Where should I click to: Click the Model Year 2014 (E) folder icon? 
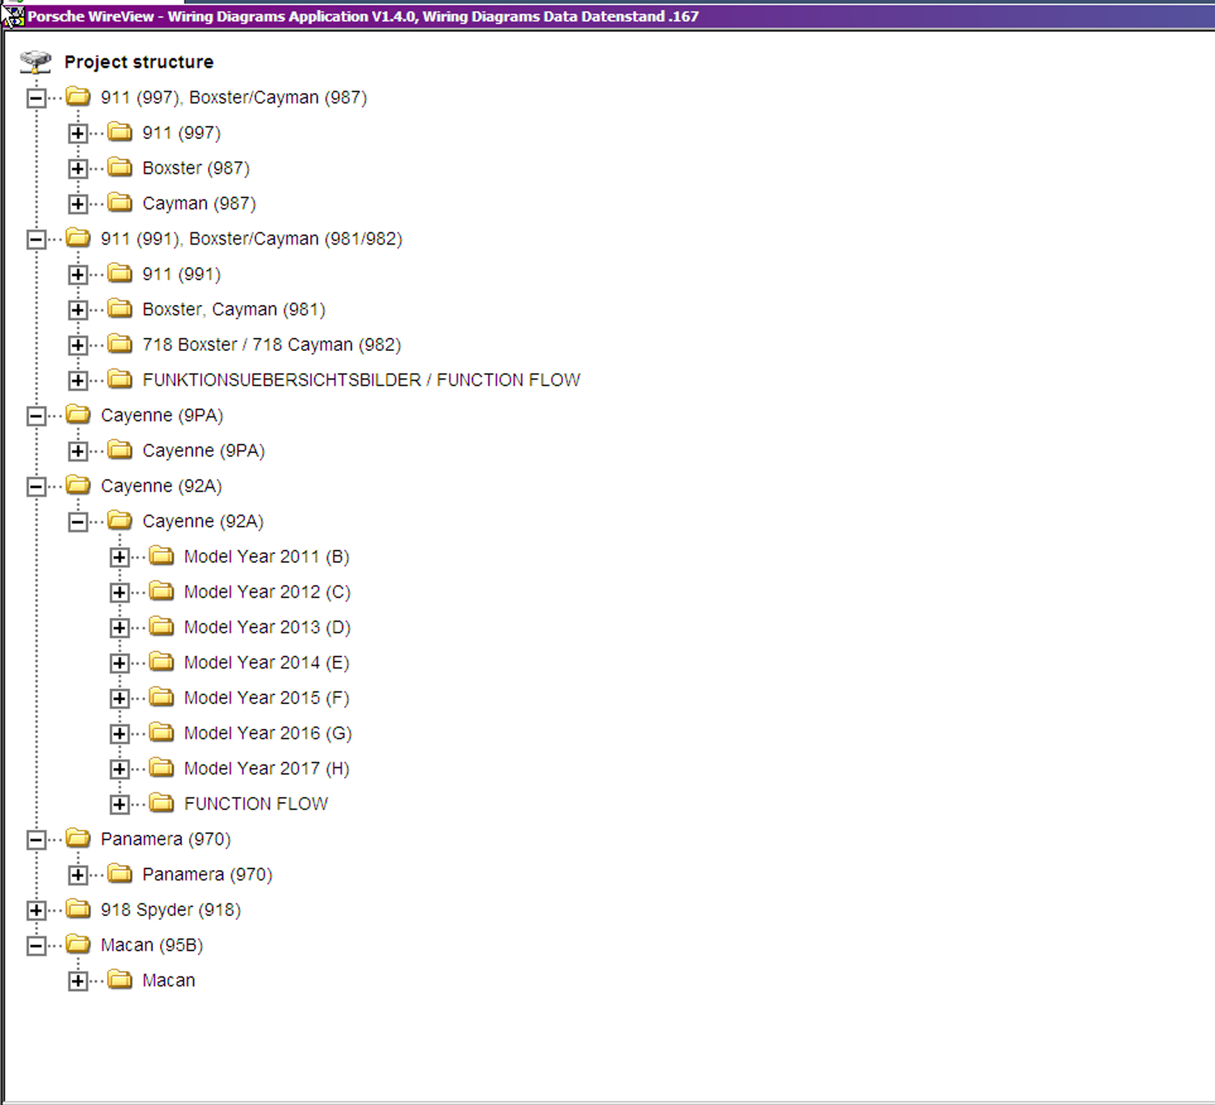point(162,662)
